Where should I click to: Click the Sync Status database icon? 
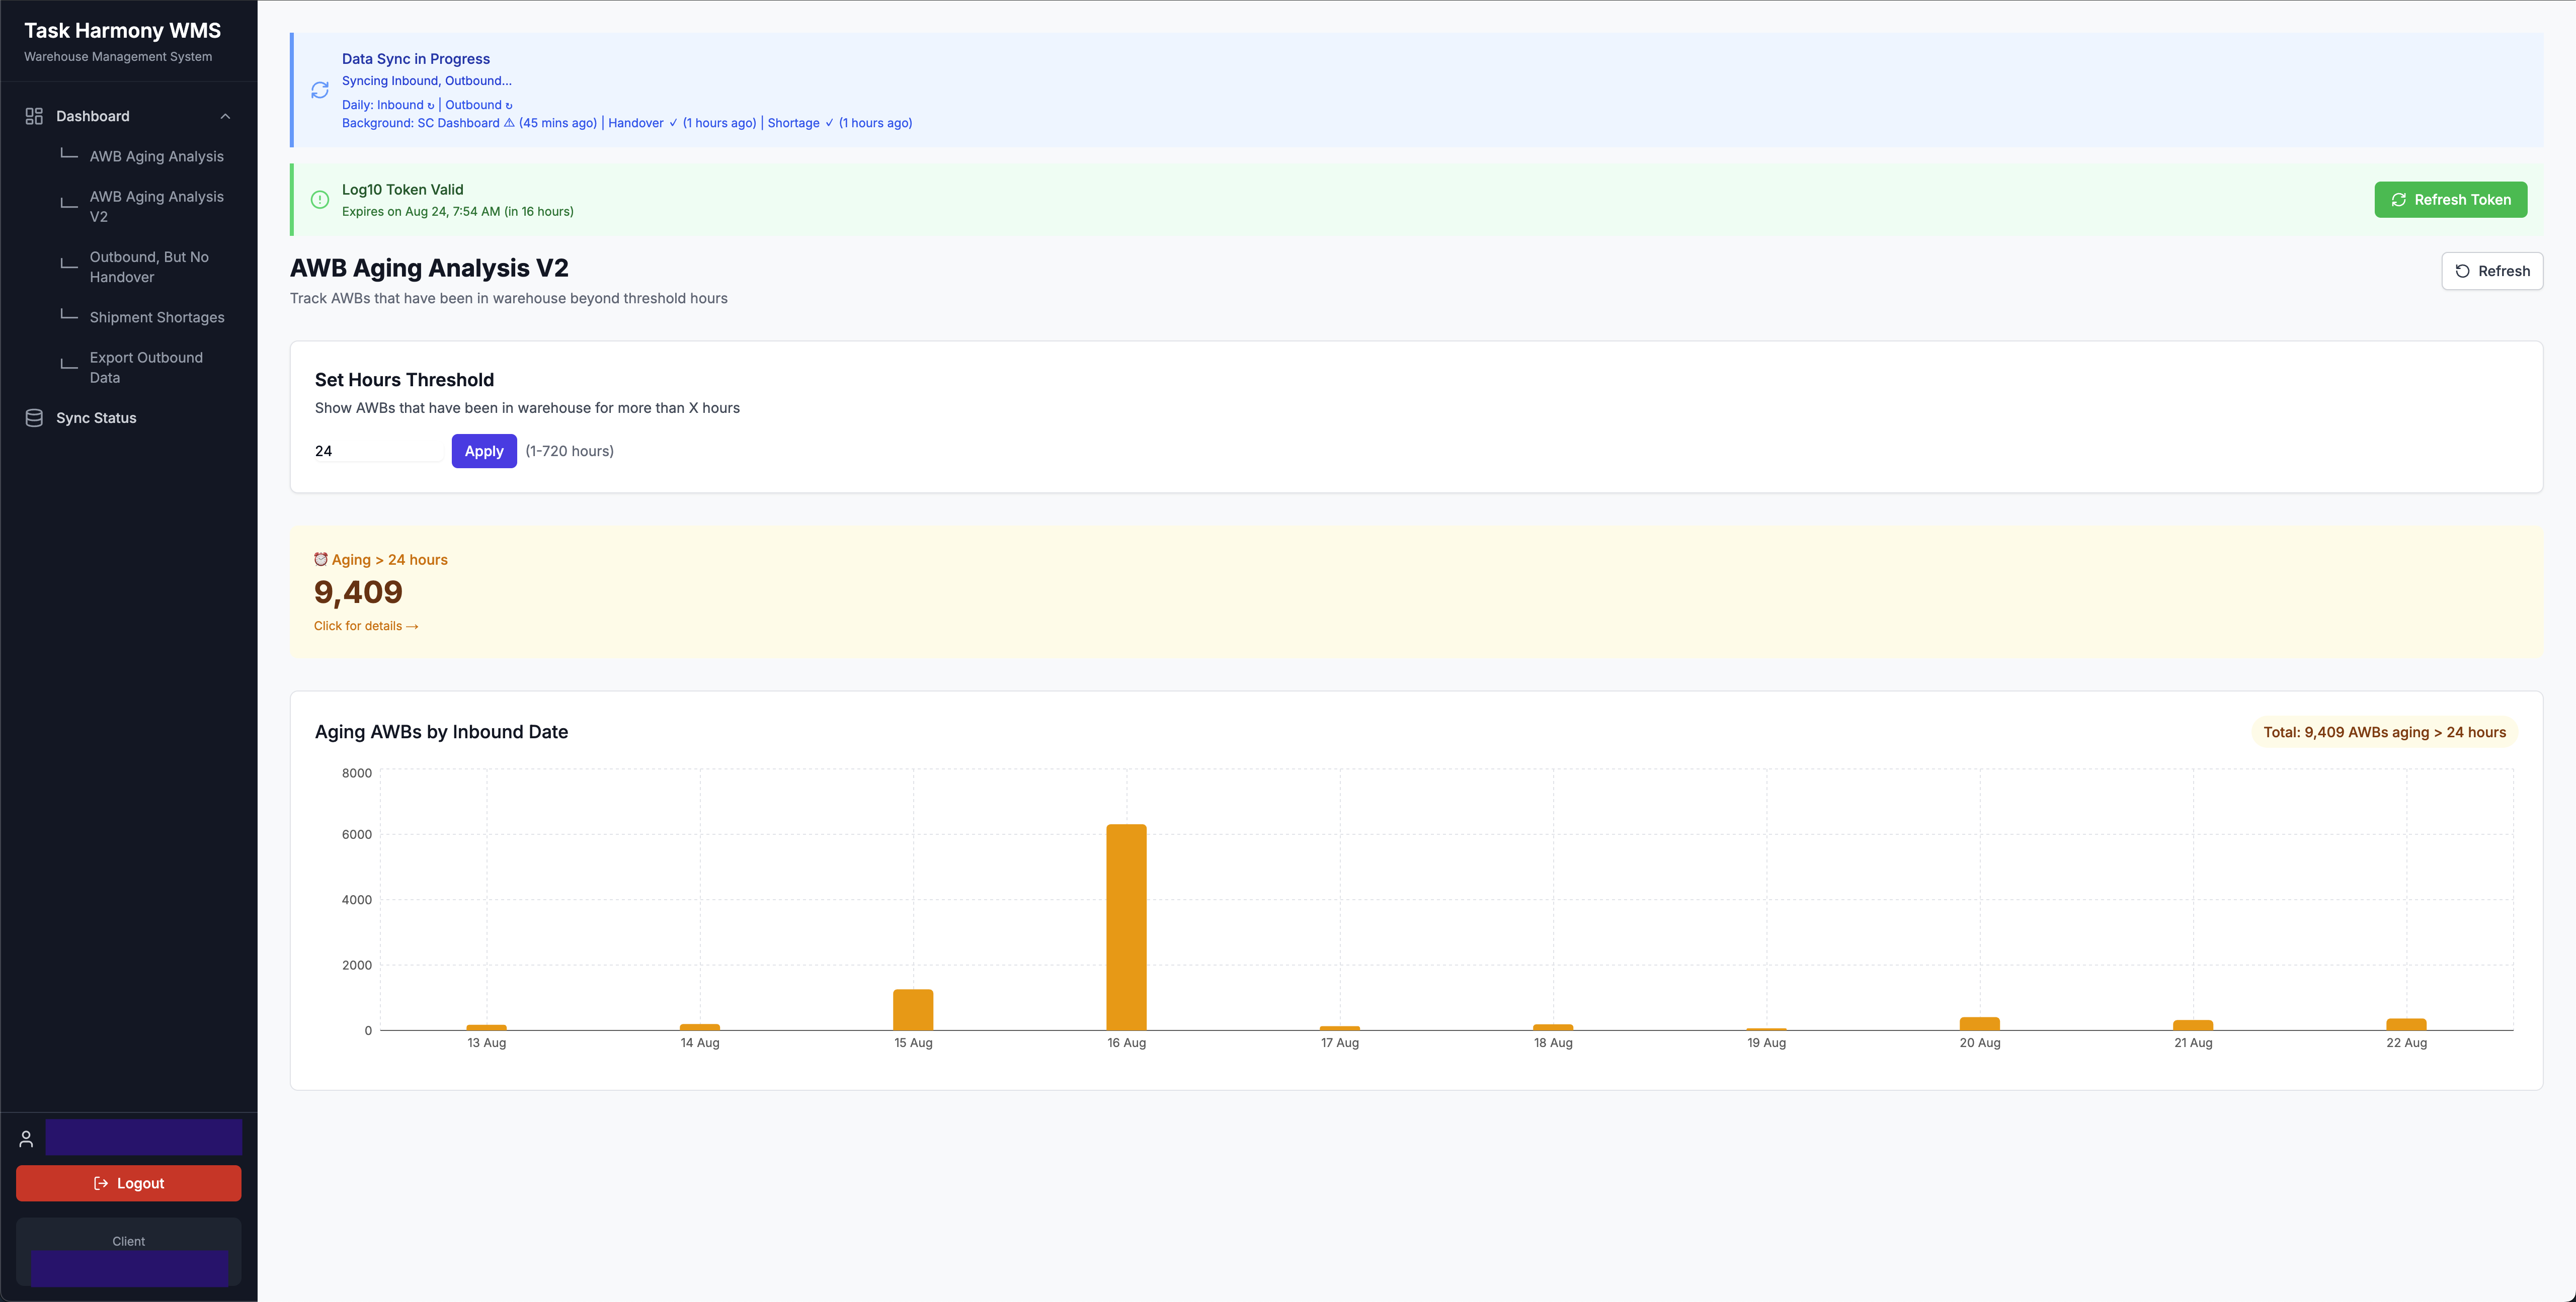click(34, 418)
